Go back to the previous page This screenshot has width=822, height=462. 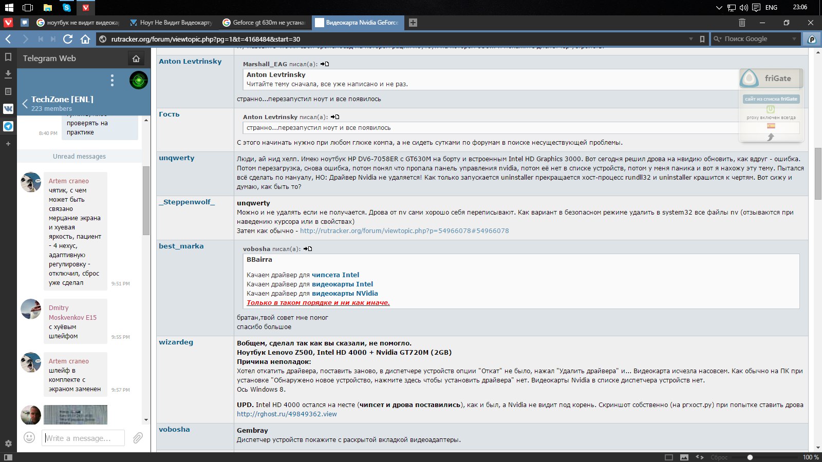coord(8,39)
